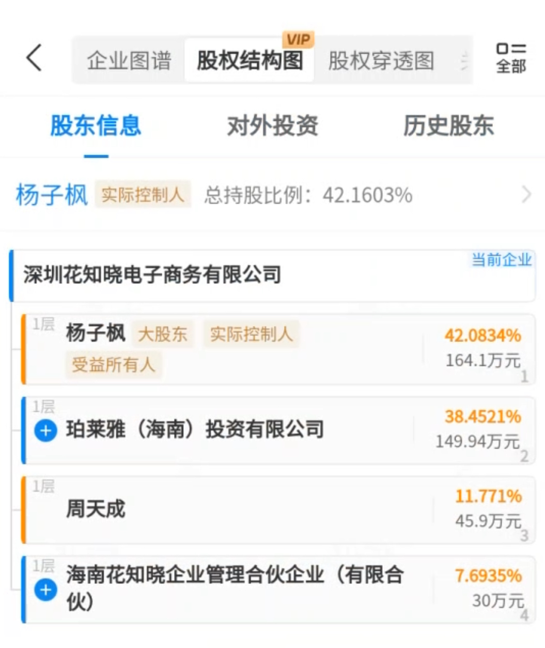
Task: Click the 杨子枫 name link at top
Action: tap(52, 195)
